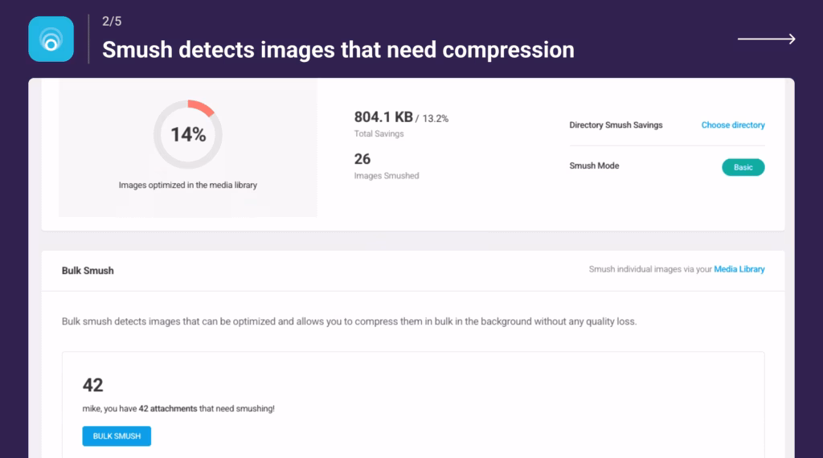Image resolution: width=823 pixels, height=458 pixels.
Task: Click the Smush logo icon
Action: [51, 39]
